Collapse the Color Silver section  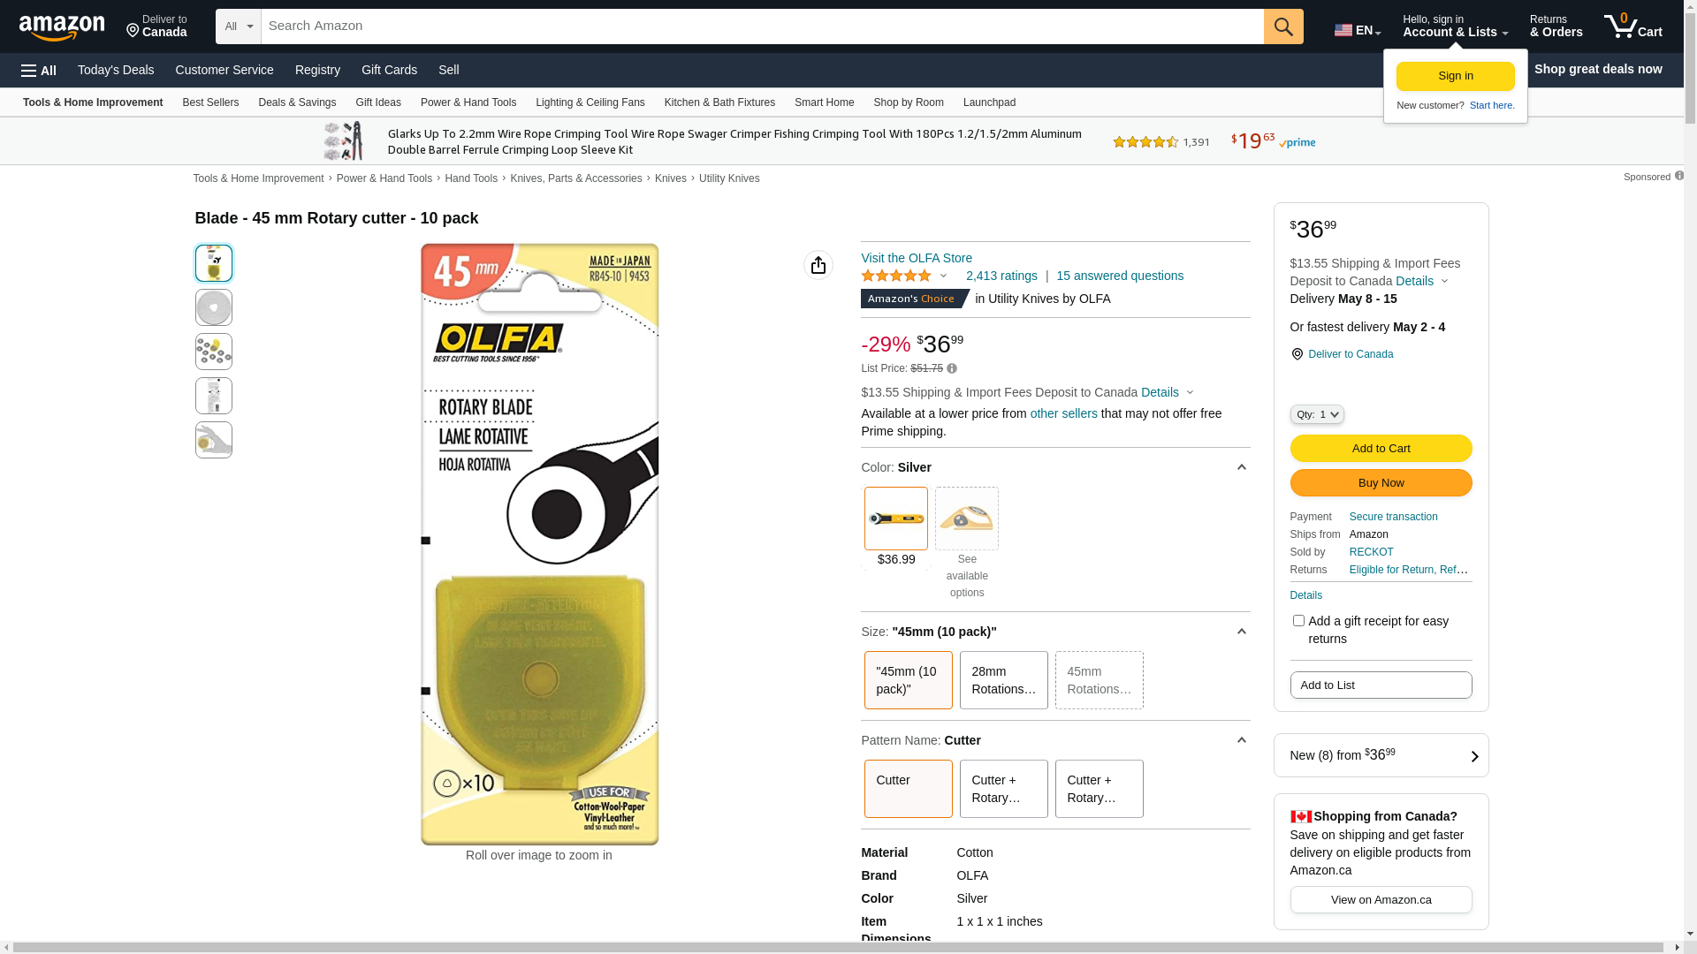coord(1241,467)
